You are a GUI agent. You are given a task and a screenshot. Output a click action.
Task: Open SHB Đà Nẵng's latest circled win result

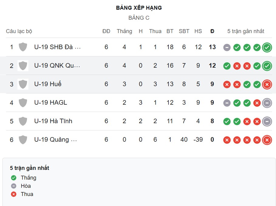click(x=267, y=47)
